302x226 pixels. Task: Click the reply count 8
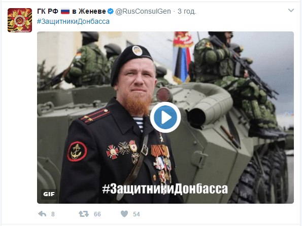pyautogui.click(x=53, y=214)
